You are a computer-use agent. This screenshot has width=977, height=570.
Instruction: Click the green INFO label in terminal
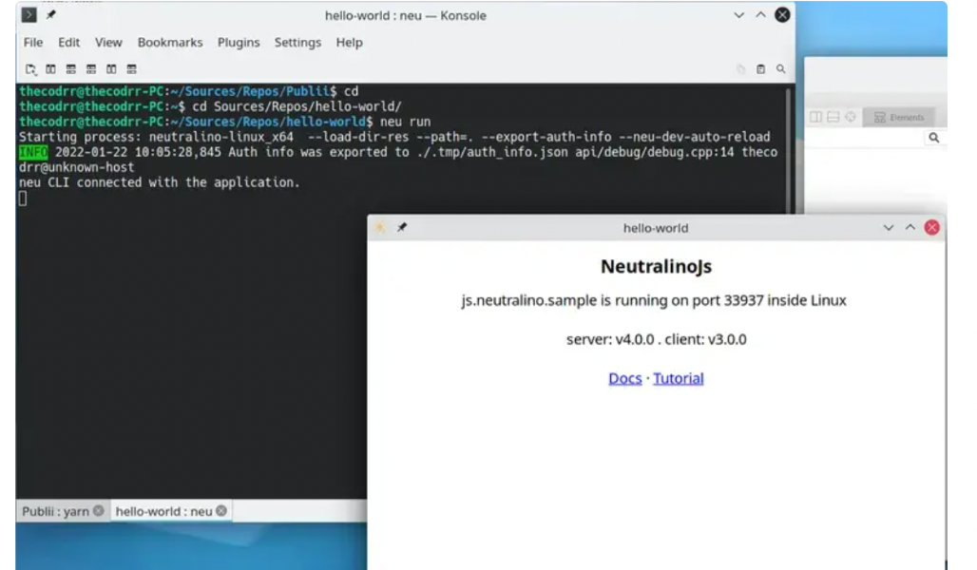pyautogui.click(x=33, y=152)
